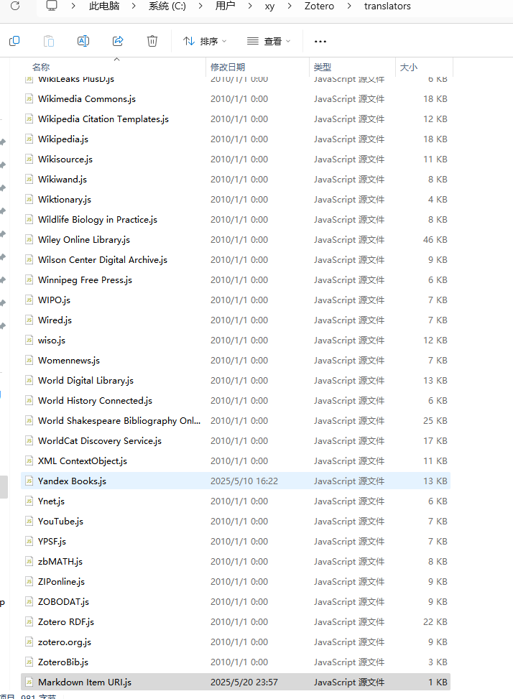Open the 查看 view dropdown

click(268, 41)
